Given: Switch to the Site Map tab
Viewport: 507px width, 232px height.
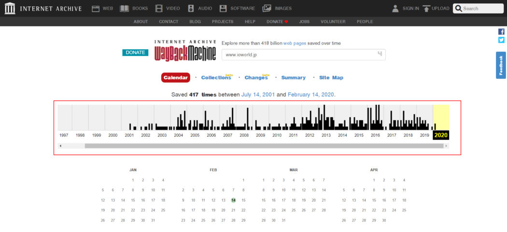Looking at the screenshot, I should [x=331, y=78].
